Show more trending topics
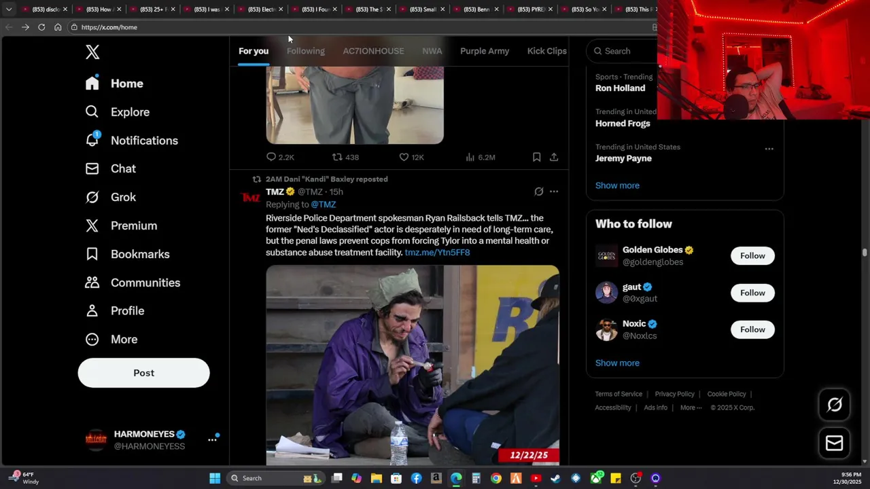Viewport: 870px width, 489px height. coord(617,185)
